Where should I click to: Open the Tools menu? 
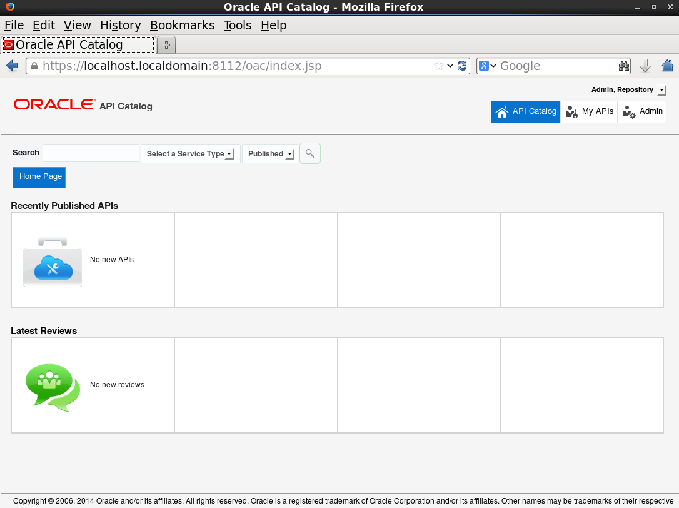coord(238,25)
